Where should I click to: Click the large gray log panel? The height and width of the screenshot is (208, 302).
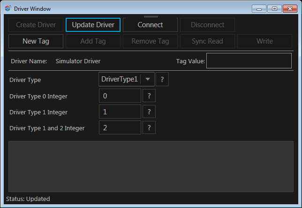(151, 166)
